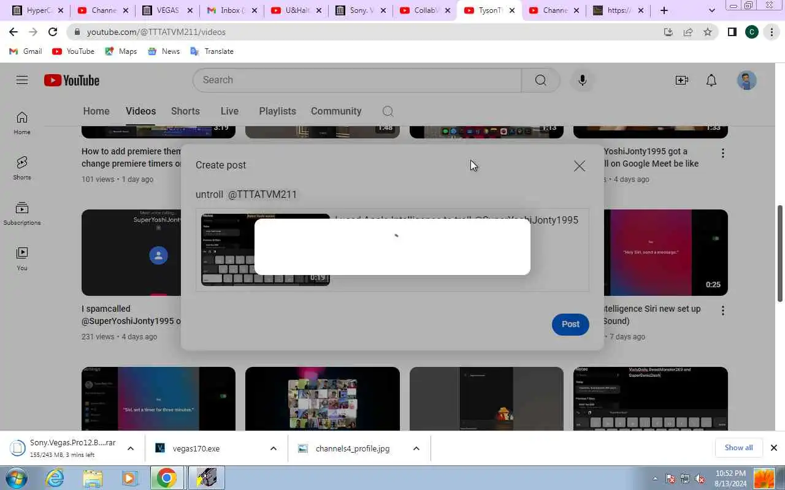Open the YouTube bookmark

pyautogui.click(x=74, y=51)
